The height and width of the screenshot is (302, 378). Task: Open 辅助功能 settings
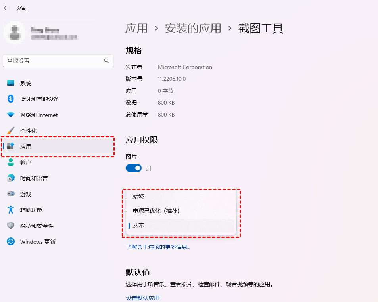[58, 210]
